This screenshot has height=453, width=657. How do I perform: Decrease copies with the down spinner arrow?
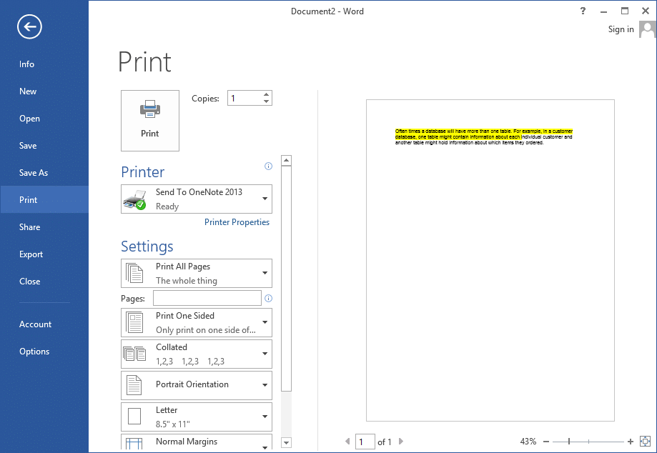pyautogui.click(x=266, y=101)
